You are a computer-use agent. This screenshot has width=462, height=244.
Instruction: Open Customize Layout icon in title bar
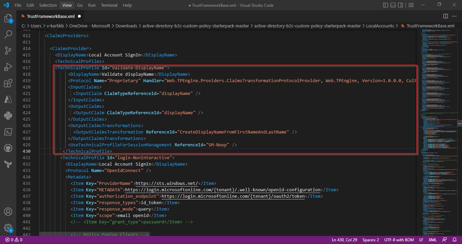411,5
